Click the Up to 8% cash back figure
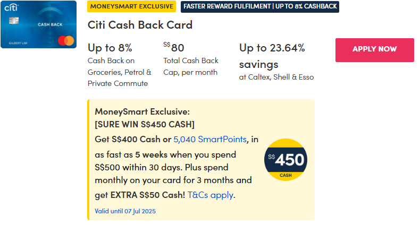Screen dimensions: 420x225 click(x=110, y=48)
